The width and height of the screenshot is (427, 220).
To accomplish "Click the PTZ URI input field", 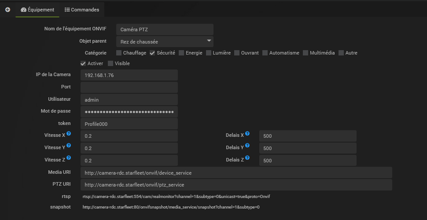I will (236, 185).
